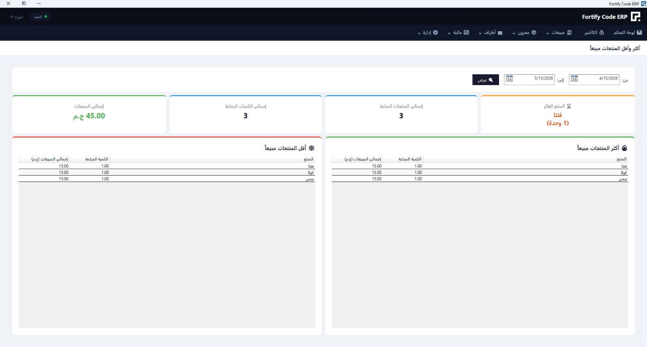Open calendar picker for the من date
This screenshot has width=647, height=347.
[x=574, y=79]
